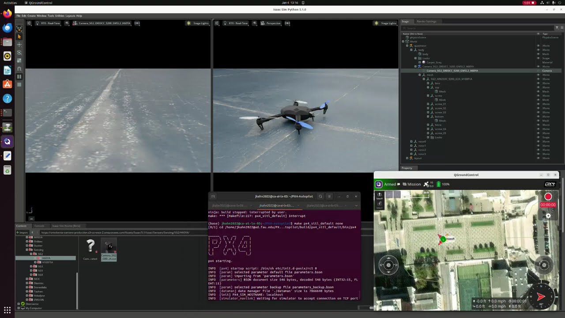
Task: Select the arrow Select tool in Isaac Sim toolbar
Action: (x=19, y=37)
